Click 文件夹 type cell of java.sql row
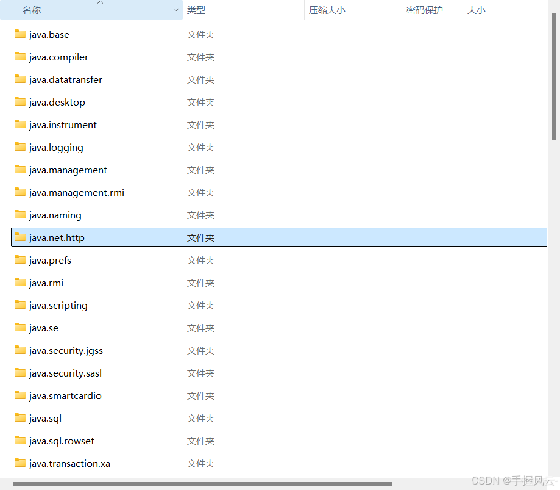The width and height of the screenshot is (560, 490). (200, 418)
